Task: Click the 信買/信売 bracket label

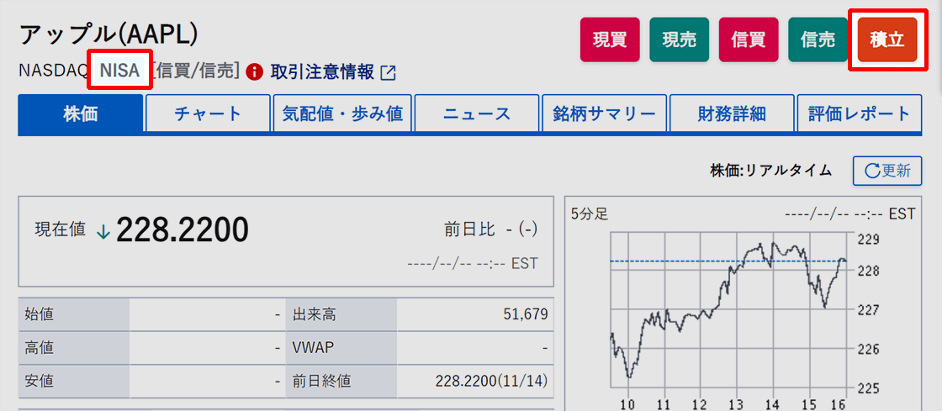Action: [197, 72]
